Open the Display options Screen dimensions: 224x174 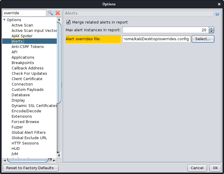(18, 100)
